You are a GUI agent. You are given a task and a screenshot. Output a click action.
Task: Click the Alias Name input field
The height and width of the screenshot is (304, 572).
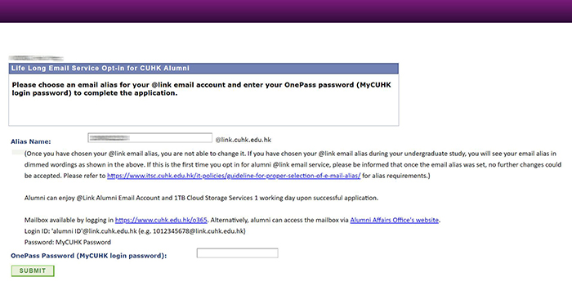[150, 138]
